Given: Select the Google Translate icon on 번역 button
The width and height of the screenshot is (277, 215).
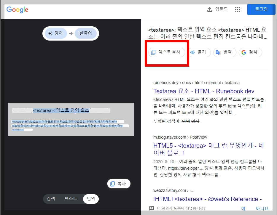Looking at the screenshot, I should click(217, 52).
